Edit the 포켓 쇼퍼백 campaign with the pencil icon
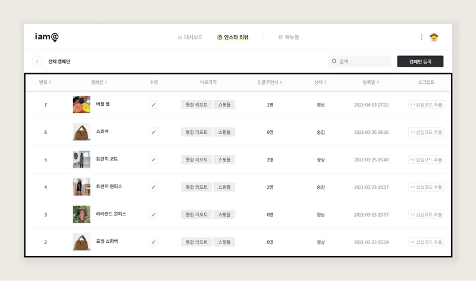 pyautogui.click(x=154, y=242)
